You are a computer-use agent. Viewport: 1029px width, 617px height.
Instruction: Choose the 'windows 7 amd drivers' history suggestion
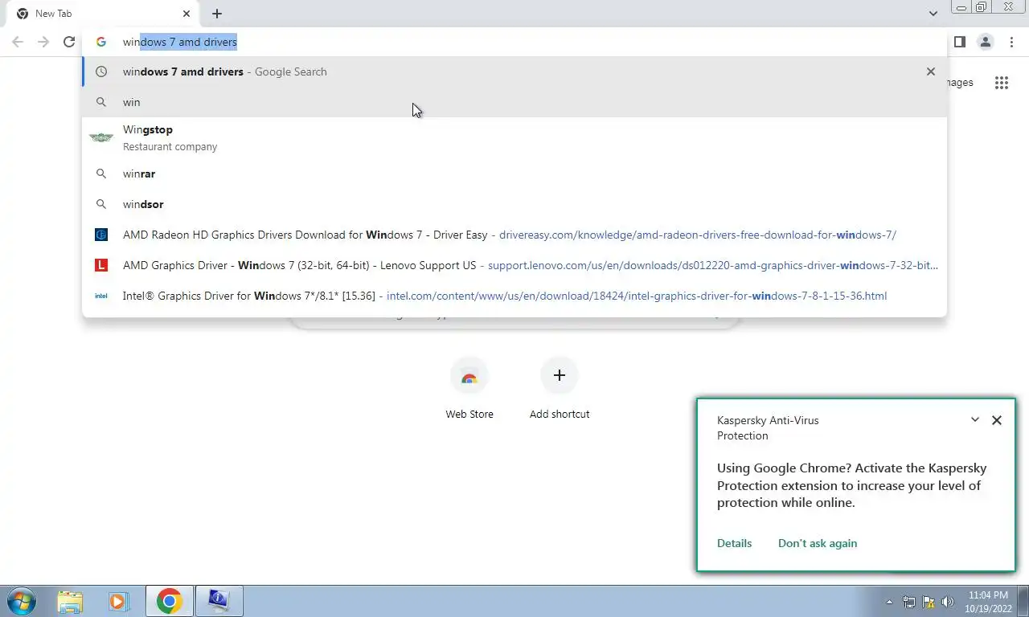514,72
